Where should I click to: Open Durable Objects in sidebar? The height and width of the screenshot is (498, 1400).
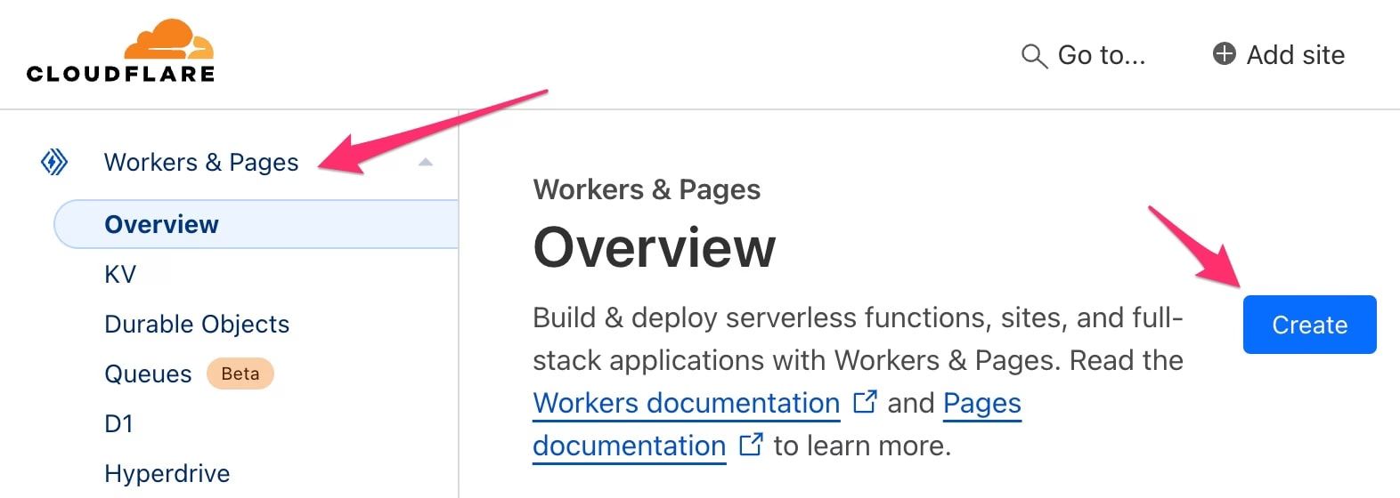point(197,324)
